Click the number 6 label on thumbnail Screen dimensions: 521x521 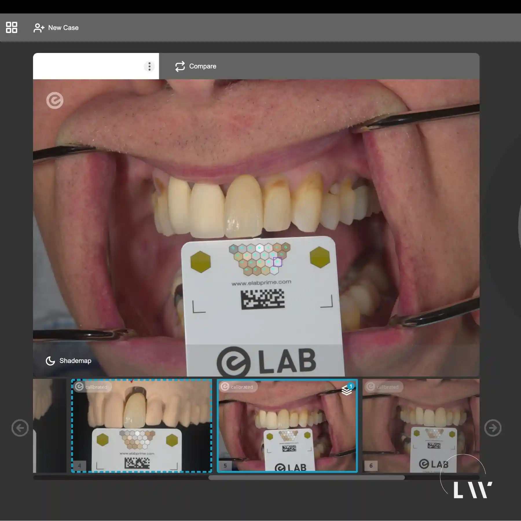[371, 466]
